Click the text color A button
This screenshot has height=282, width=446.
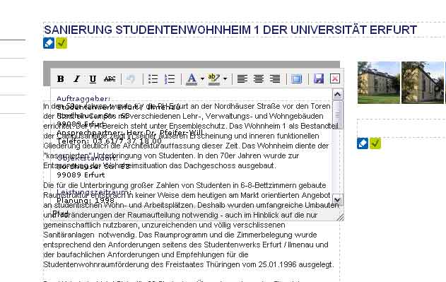point(192,79)
